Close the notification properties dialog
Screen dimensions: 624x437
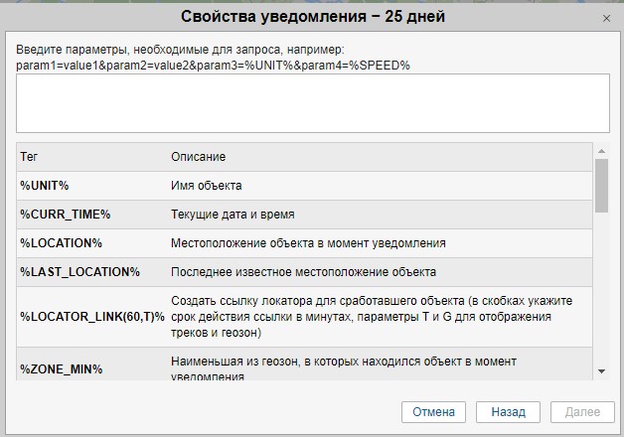pos(606,18)
